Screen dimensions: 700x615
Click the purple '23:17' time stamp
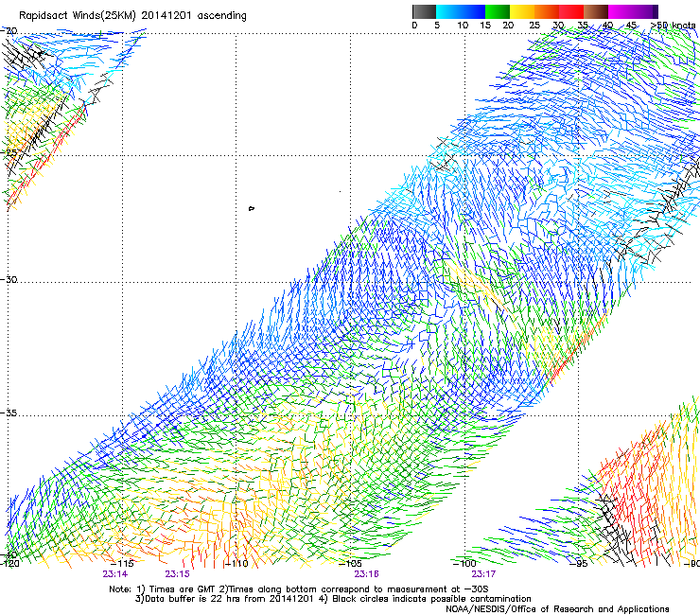pos(483,574)
